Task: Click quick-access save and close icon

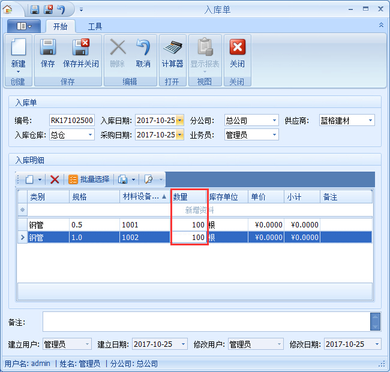Action: (x=48, y=10)
